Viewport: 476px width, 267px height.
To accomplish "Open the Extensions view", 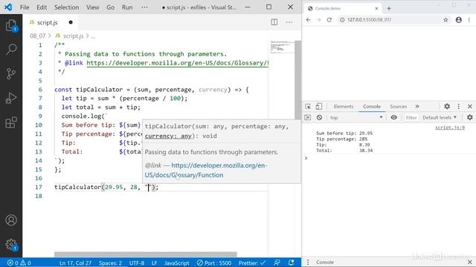I will pos(11,122).
